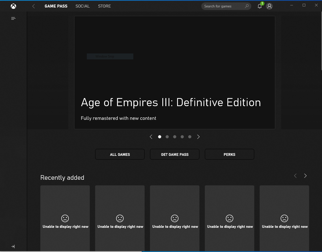The width and height of the screenshot is (322, 252).
Task: Click the vertical scrollbar thumb
Action: 321,41
